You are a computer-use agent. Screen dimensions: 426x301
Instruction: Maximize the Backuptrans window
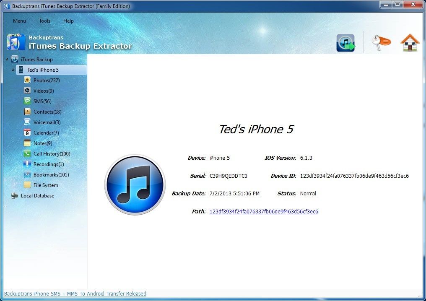(x=397, y=5)
